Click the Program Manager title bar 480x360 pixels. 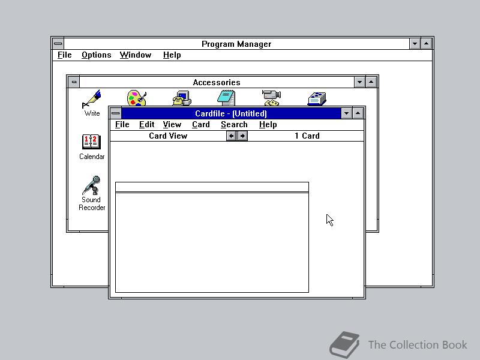[236, 44]
